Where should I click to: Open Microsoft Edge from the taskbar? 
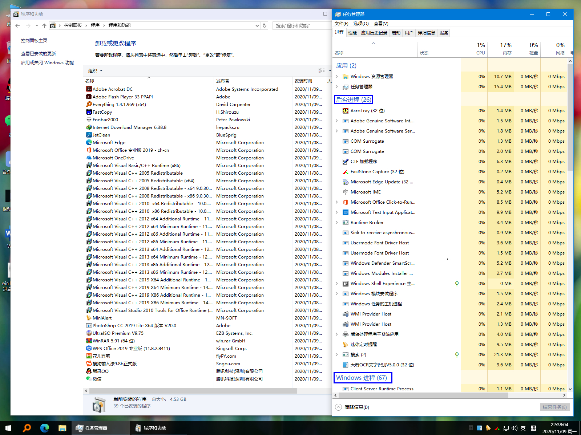(x=45, y=428)
